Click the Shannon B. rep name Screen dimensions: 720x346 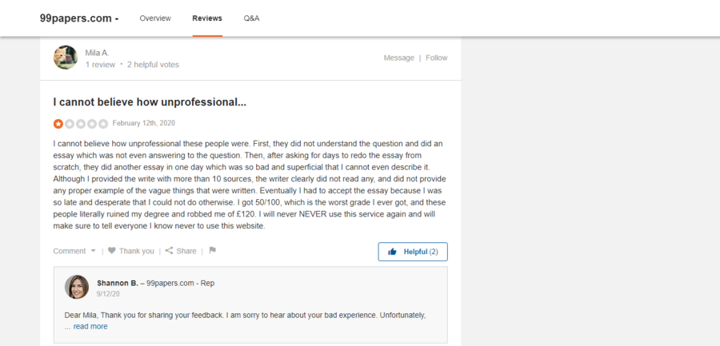point(118,283)
